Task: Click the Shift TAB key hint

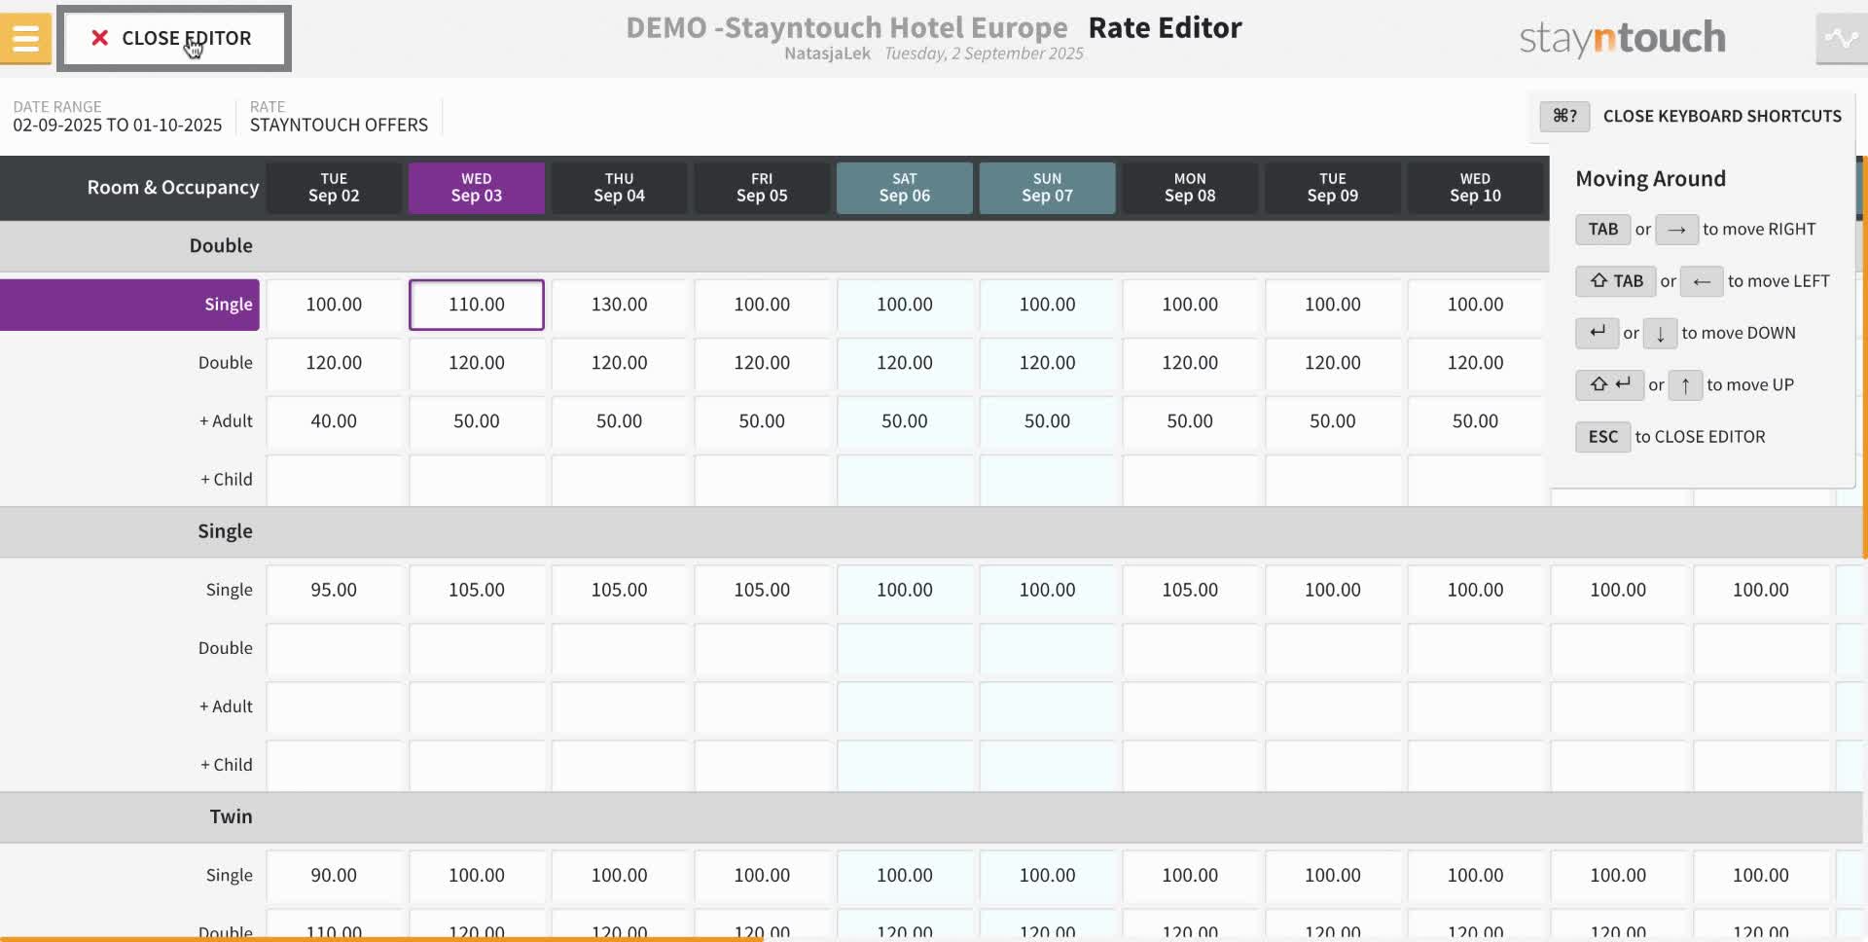Action: pyautogui.click(x=1615, y=280)
